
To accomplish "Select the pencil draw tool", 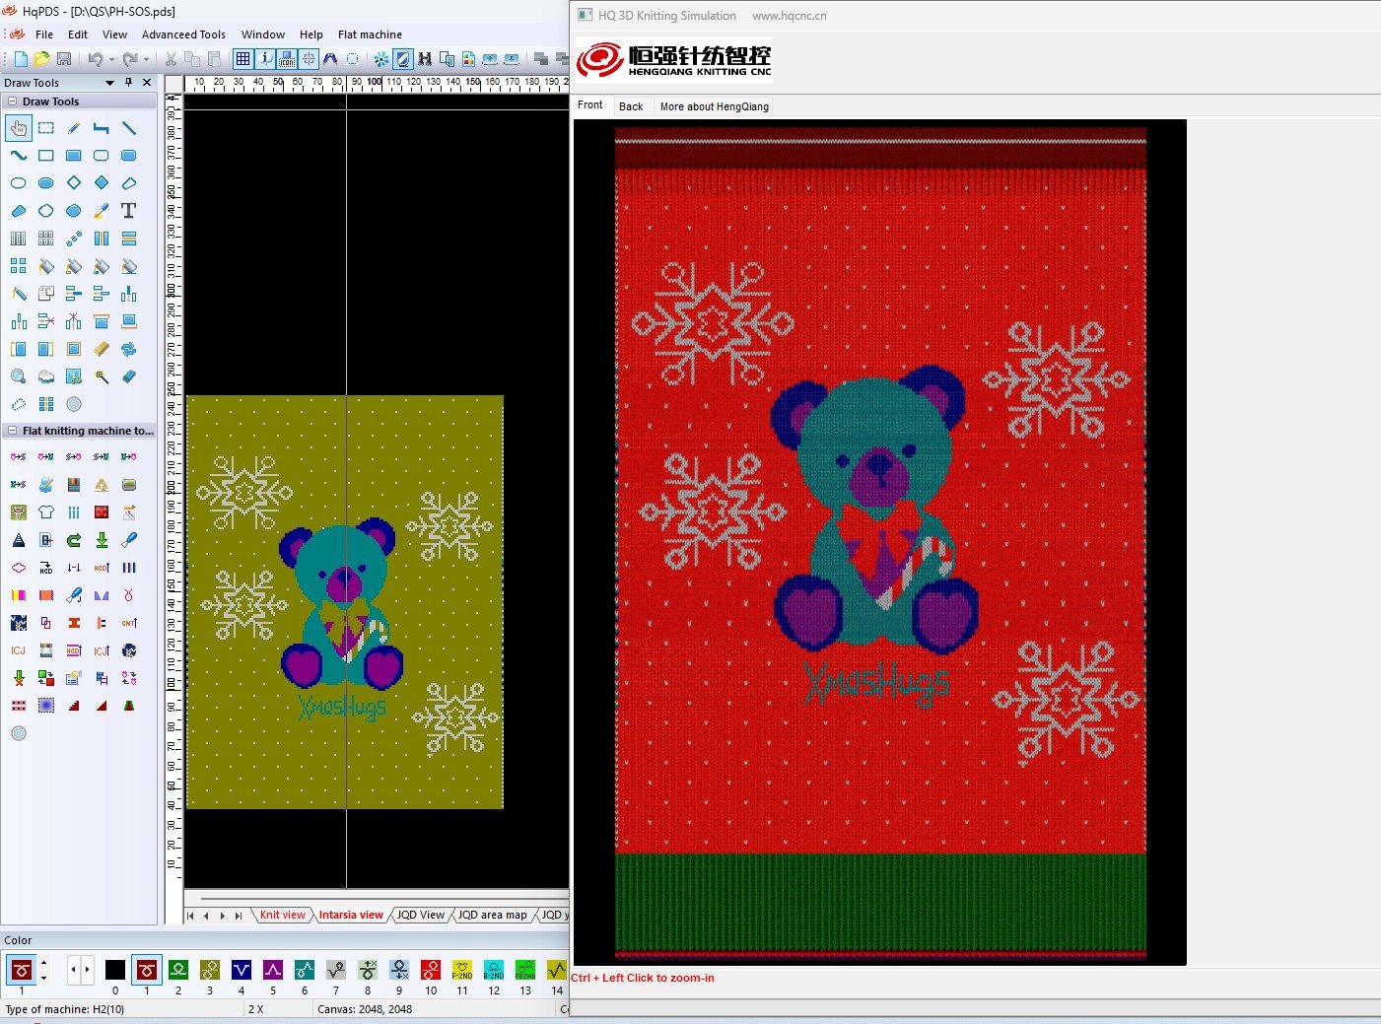I will click(74, 128).
